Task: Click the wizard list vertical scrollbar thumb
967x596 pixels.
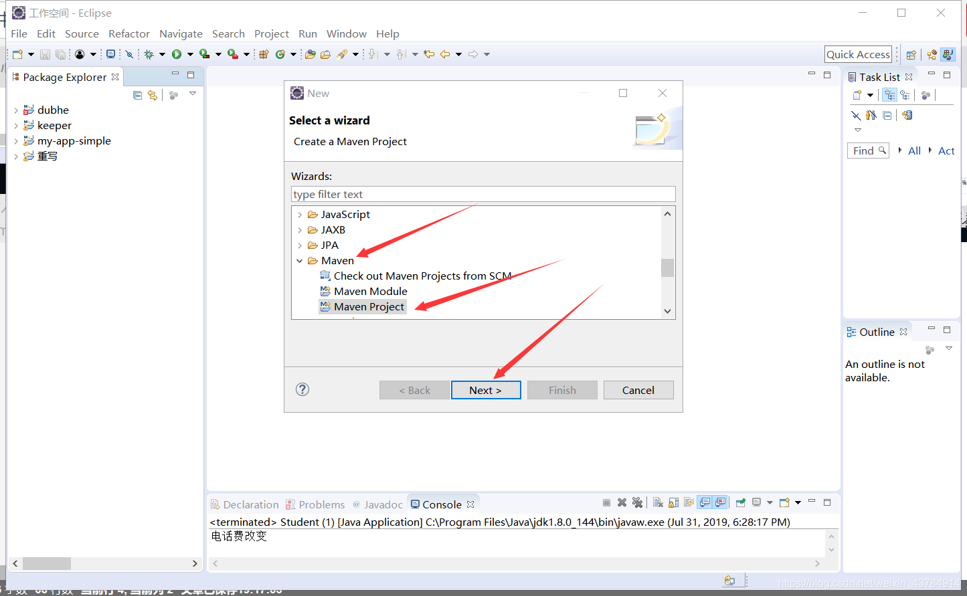Action: click(x=667, y=268)
